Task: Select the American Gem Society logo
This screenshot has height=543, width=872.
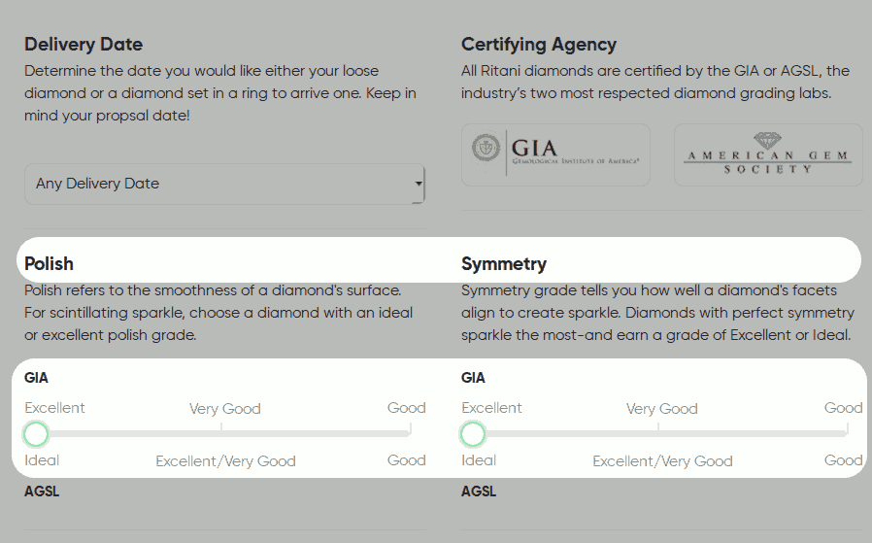Action: [x=768, y=154]
